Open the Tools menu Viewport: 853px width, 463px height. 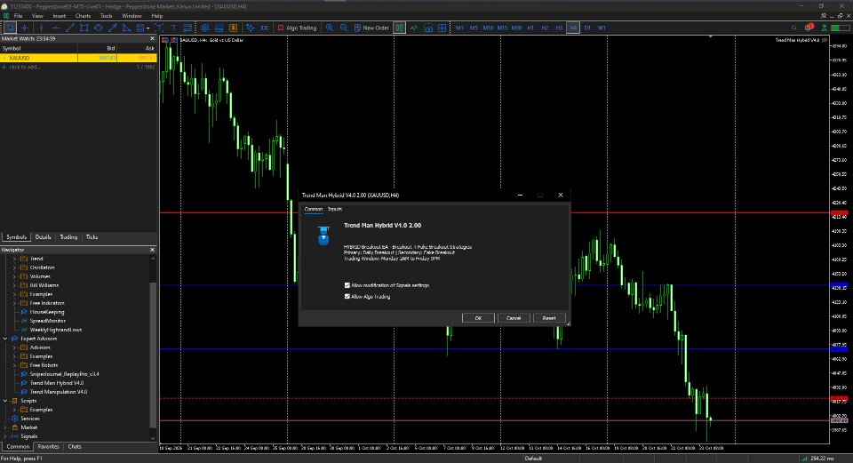[106, 16]
